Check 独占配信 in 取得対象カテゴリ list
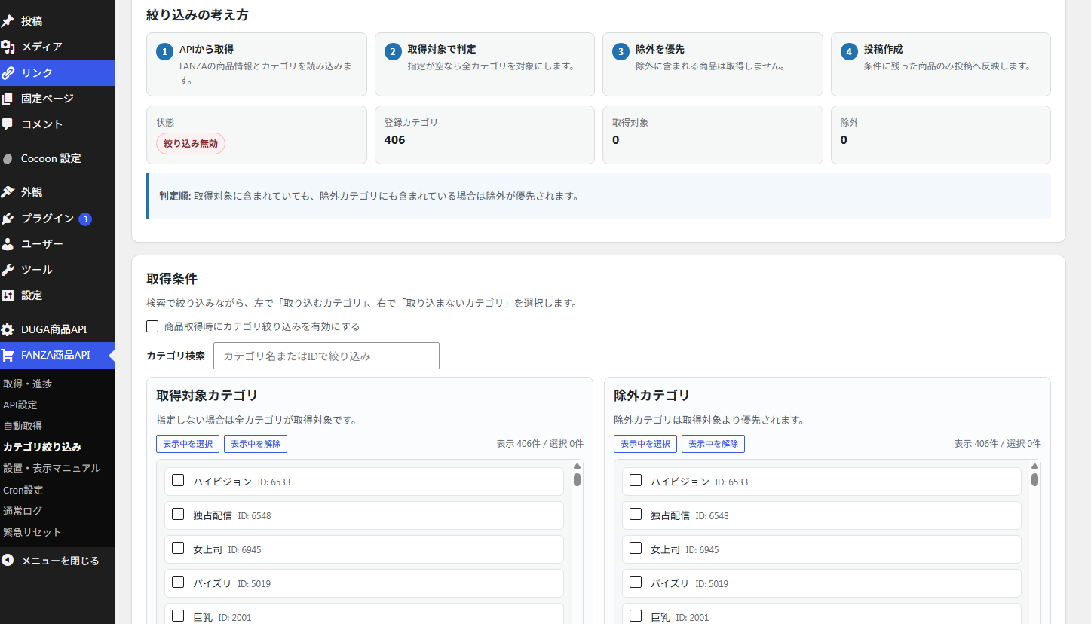The height and width of the screenshot is (624, 1091). click(x=178, y=514)
